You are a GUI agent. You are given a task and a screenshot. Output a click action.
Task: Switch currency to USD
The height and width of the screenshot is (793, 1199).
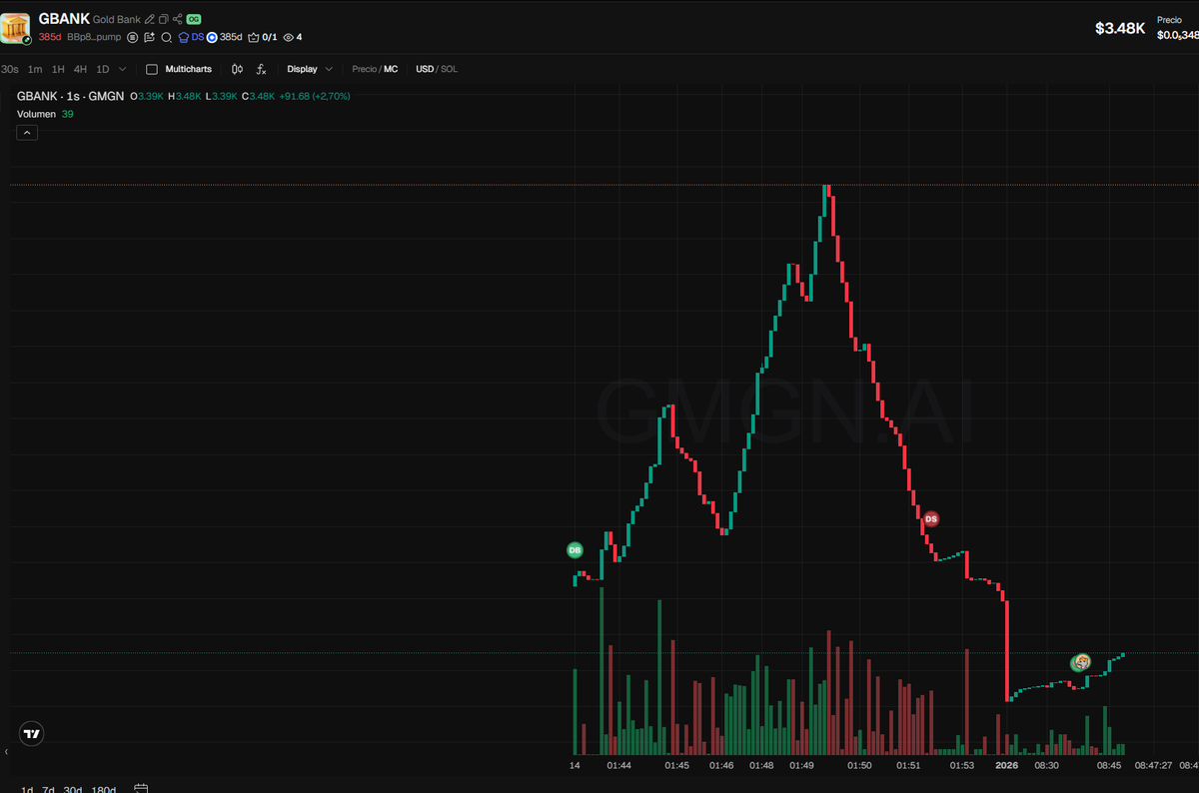pyautogui.click(x=425, y=69)
